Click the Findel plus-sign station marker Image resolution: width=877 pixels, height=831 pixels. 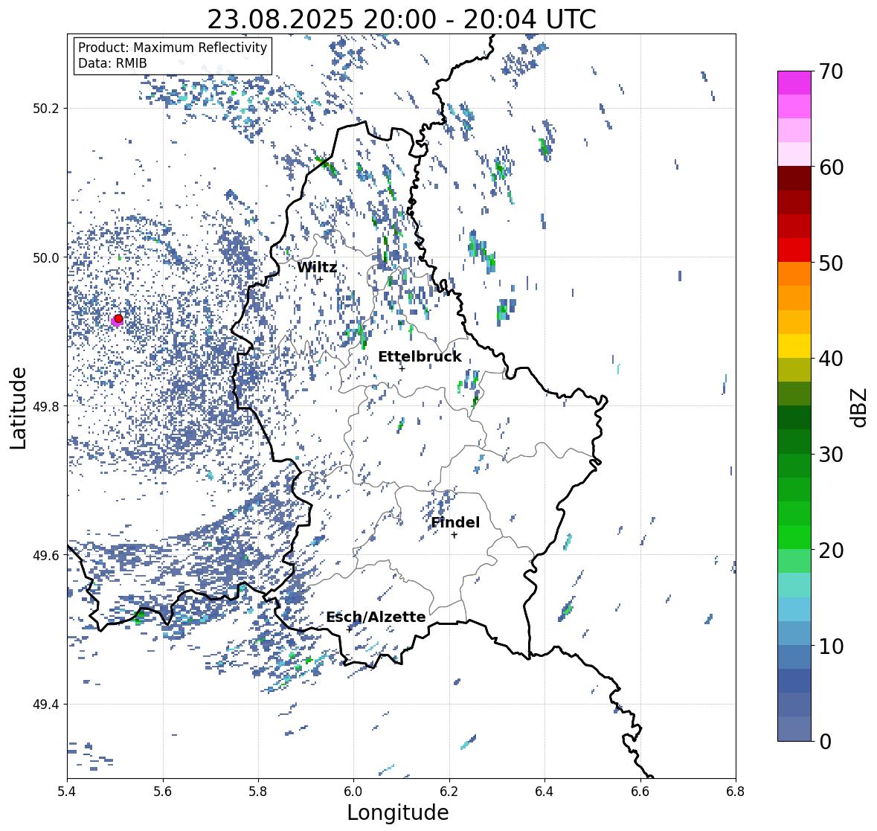454,535
